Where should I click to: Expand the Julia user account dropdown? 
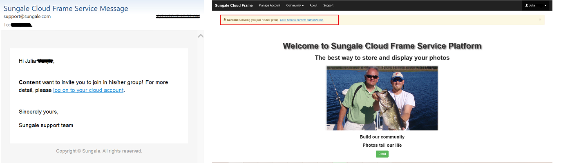tap(536, 5)
